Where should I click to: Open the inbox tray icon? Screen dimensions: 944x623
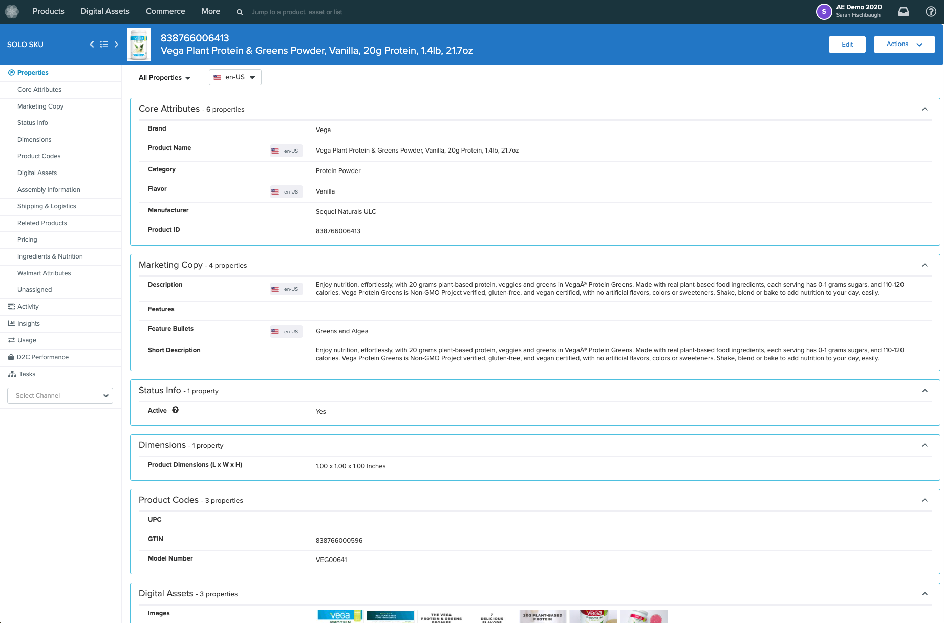point(904,11)
